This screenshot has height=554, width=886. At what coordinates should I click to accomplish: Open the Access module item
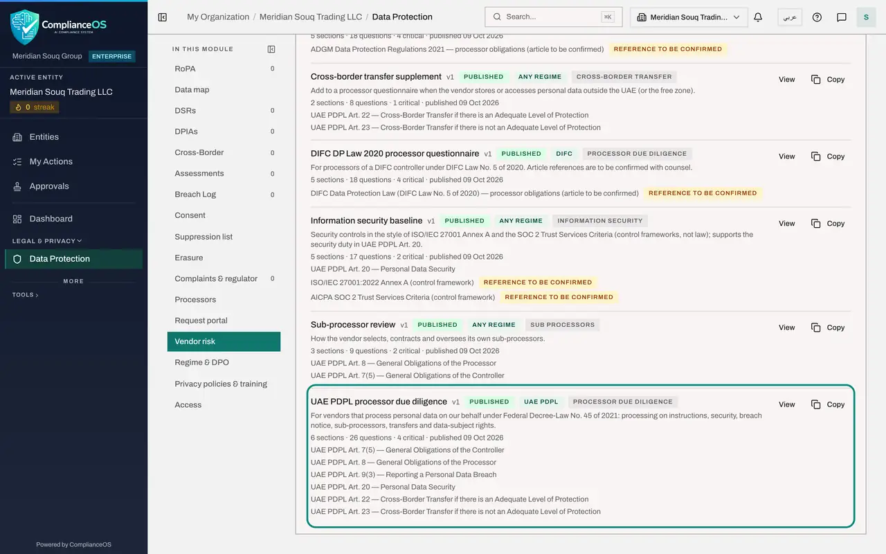point(224,405)
